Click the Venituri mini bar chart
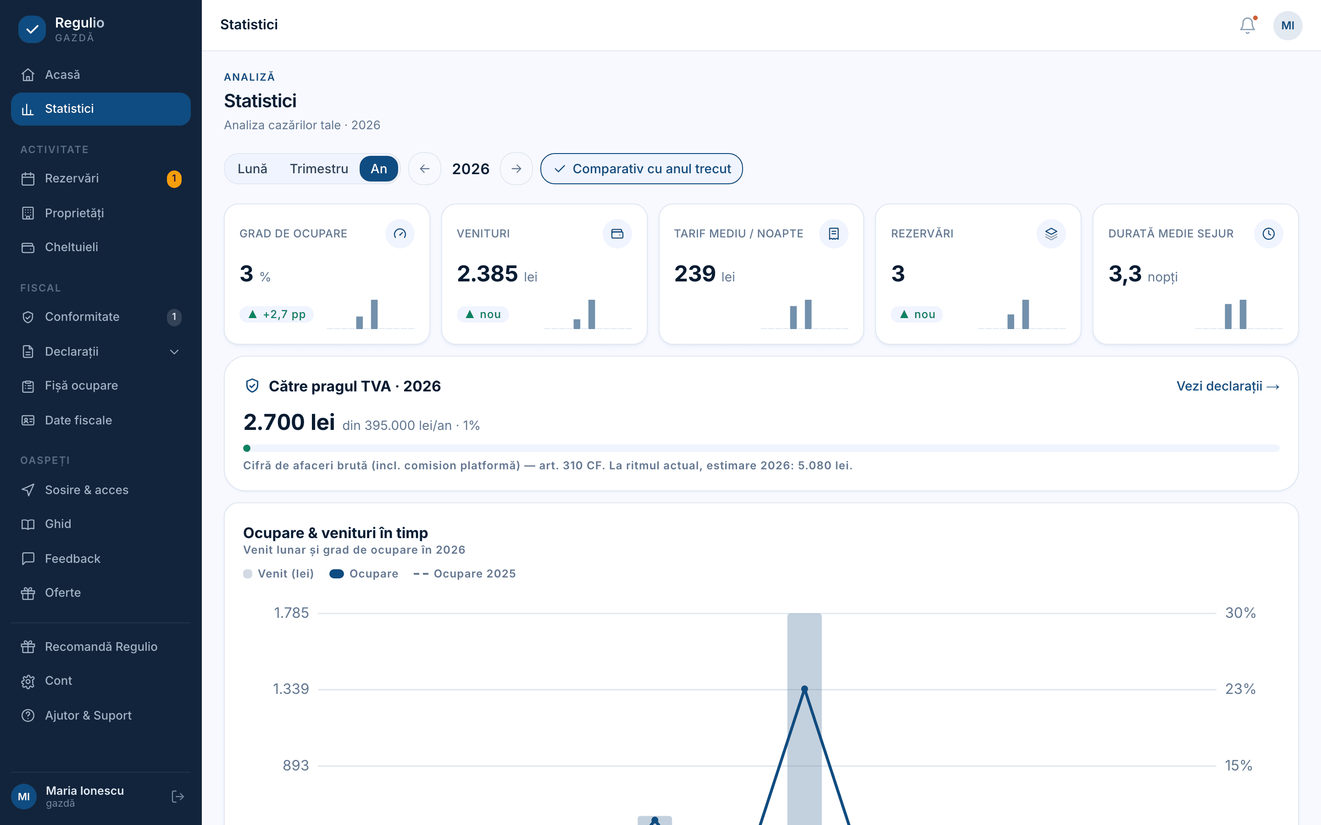This screenshot has width=1321, height=825. pyautogui.click(x=588, y=314)
